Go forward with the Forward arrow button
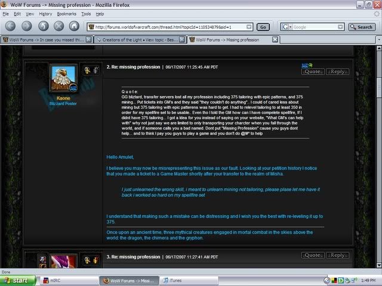 tap(26, 26)
